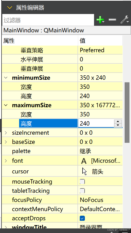Uncheck the acceptDrops checkbox
Image resolution: width=131 pixels, height=233 pixels.
tap(82, 218)
